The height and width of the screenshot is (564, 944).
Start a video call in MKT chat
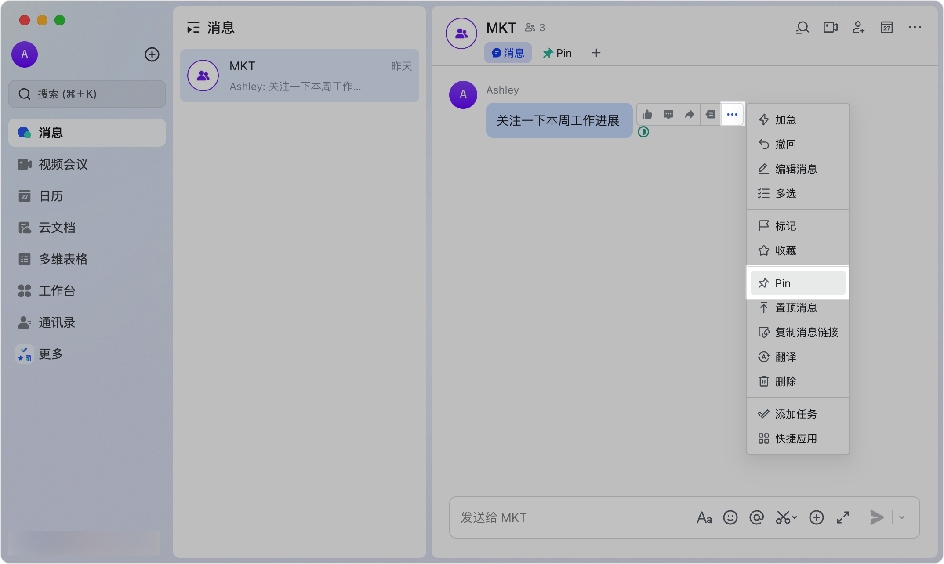click(x=830, y=28)
